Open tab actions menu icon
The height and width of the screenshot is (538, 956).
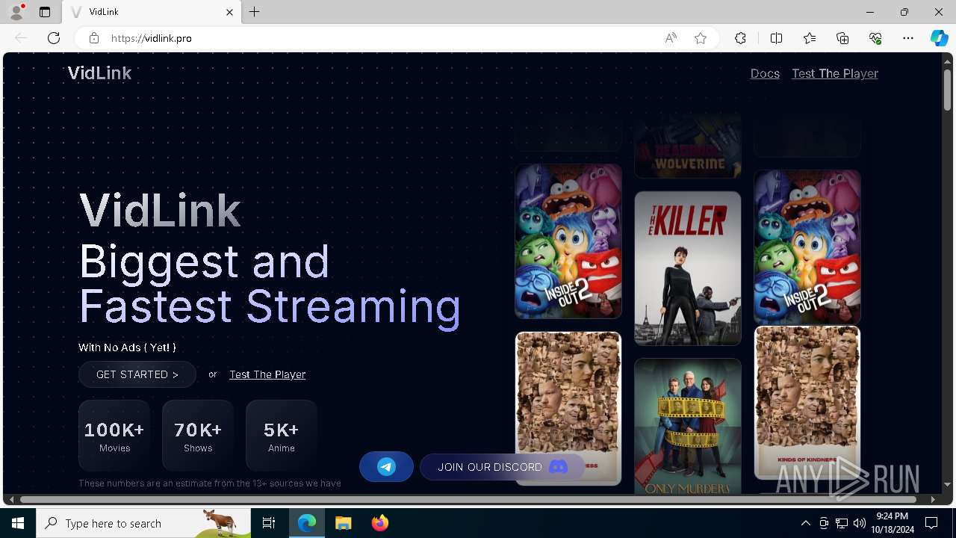click(45, 12)
